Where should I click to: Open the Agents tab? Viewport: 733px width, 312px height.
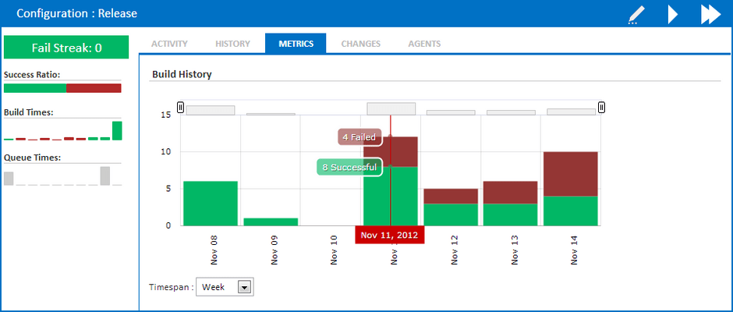424,44
